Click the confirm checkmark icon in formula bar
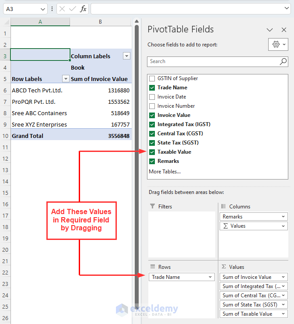294x324 pixels. tap(73, 9)
